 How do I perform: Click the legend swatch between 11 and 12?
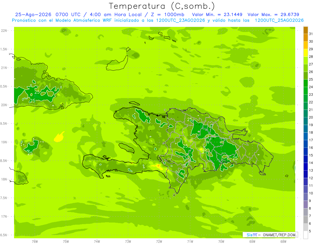[x=306, y=182]
